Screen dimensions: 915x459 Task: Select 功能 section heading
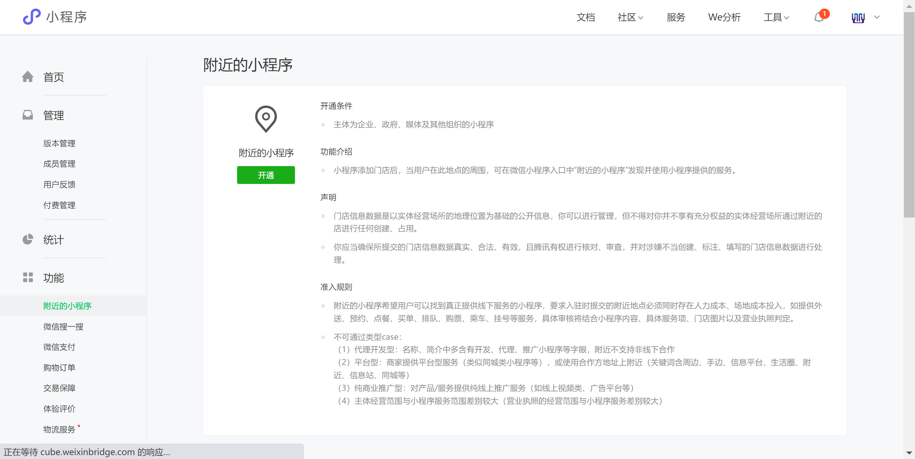54,278
